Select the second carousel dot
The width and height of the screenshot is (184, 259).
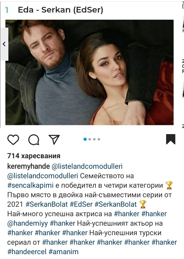point(90,139)
